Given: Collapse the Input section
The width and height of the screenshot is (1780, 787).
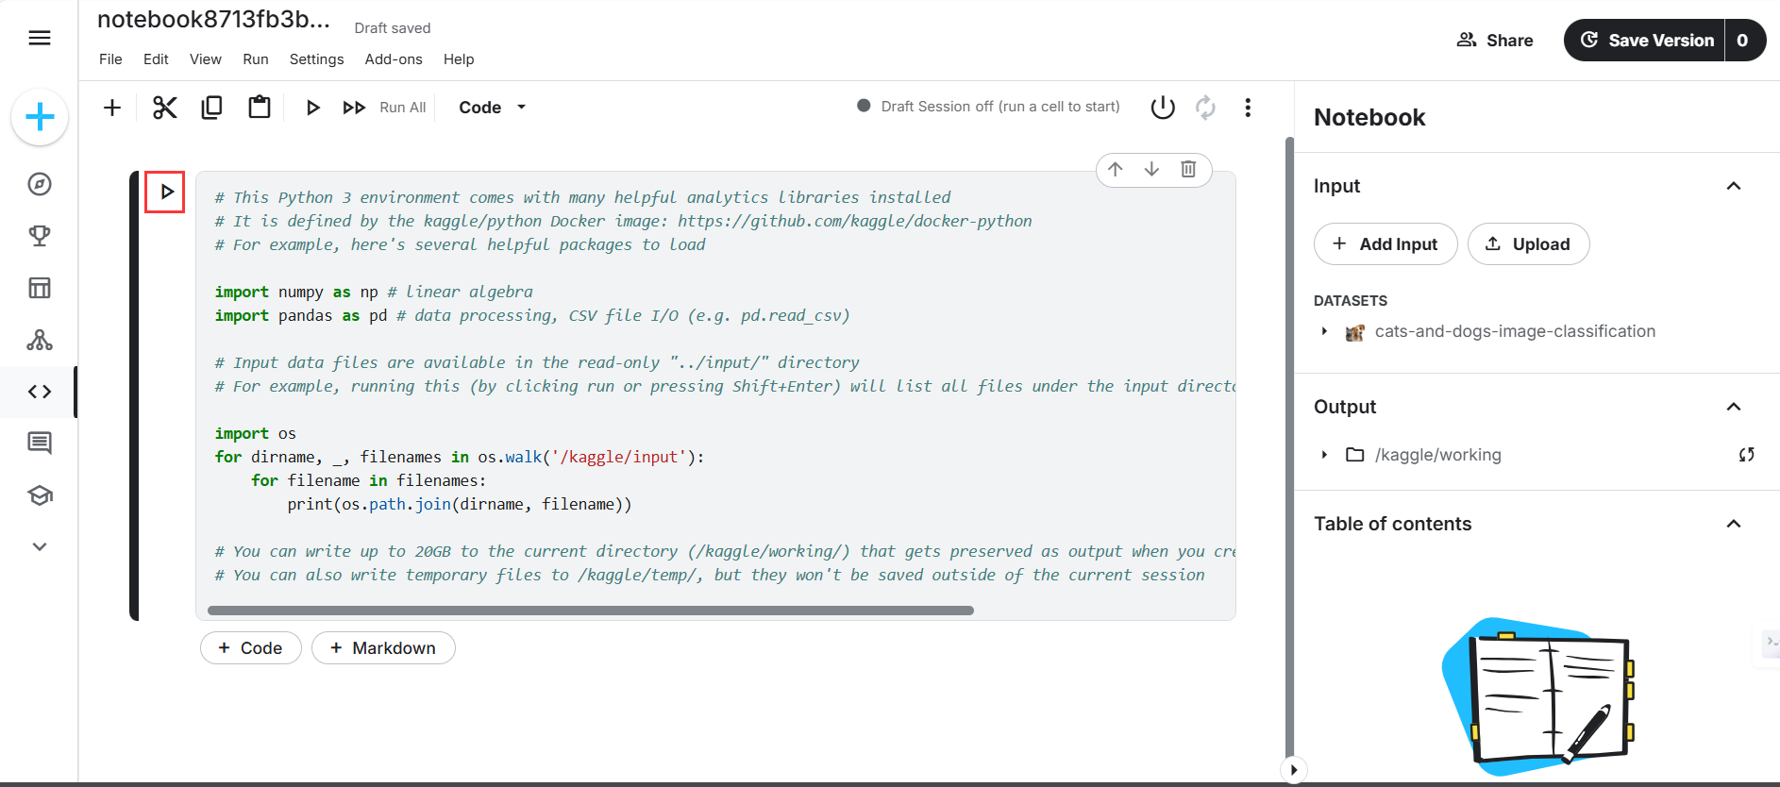Looking at the screenshot, I should 1733,186.
